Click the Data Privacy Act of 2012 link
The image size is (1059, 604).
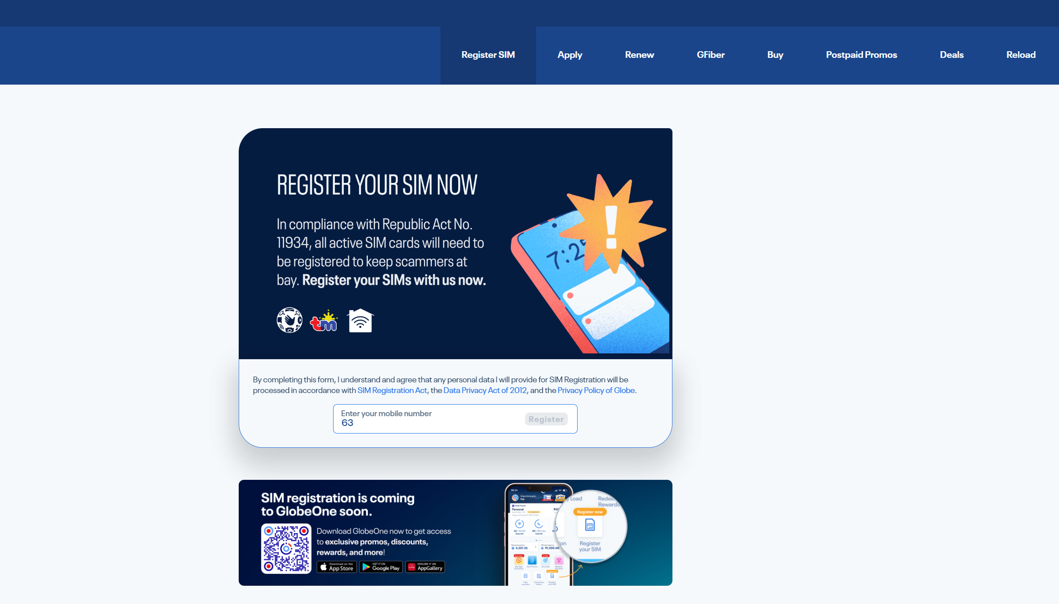point(485,390)
